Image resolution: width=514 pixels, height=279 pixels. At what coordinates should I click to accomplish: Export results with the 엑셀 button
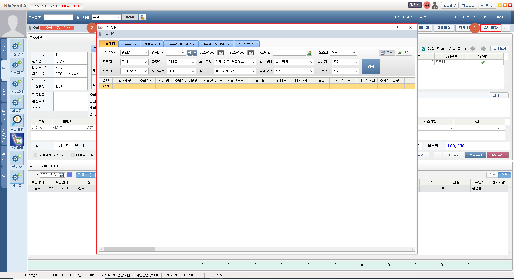404,53
